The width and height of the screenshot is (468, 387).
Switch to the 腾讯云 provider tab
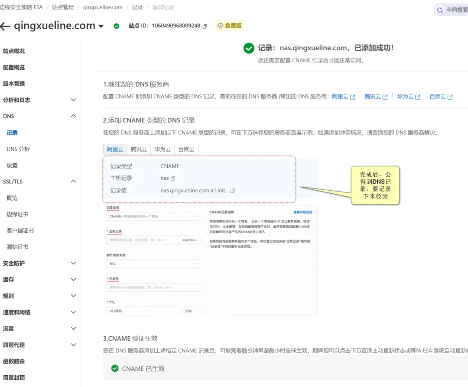(x=138, y=149)
